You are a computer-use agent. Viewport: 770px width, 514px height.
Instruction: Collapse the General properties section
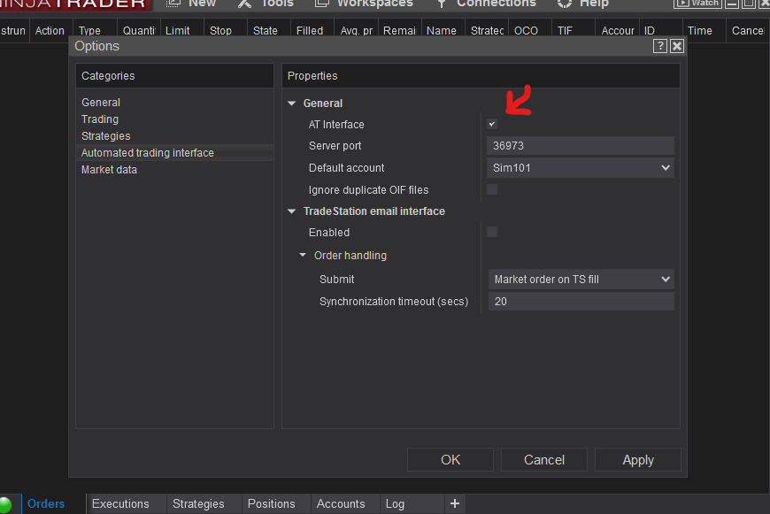coord(292,104)
